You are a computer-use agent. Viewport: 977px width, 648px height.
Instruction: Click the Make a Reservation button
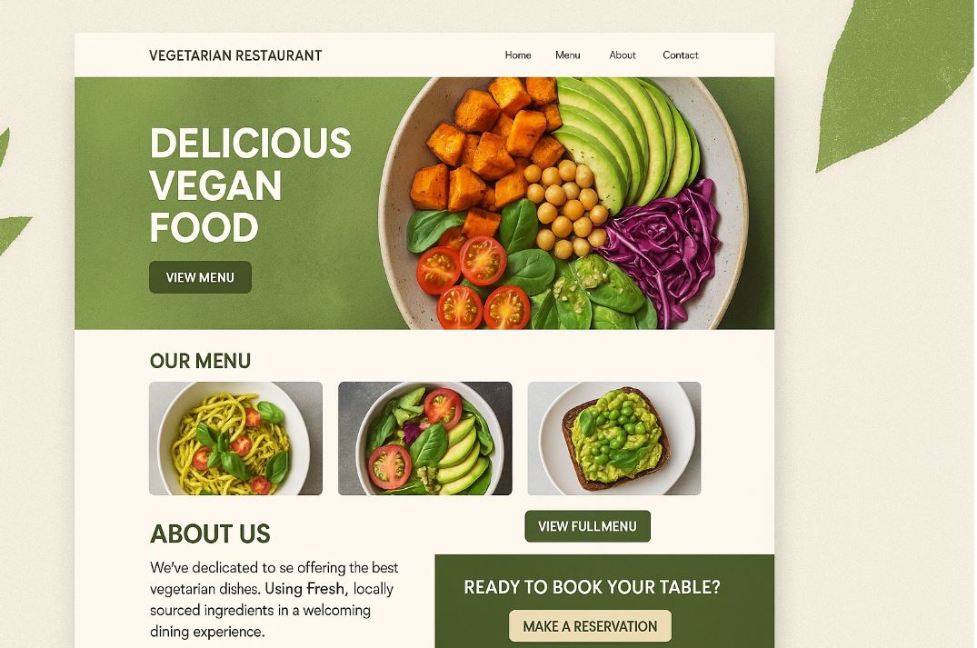[590, 626]
